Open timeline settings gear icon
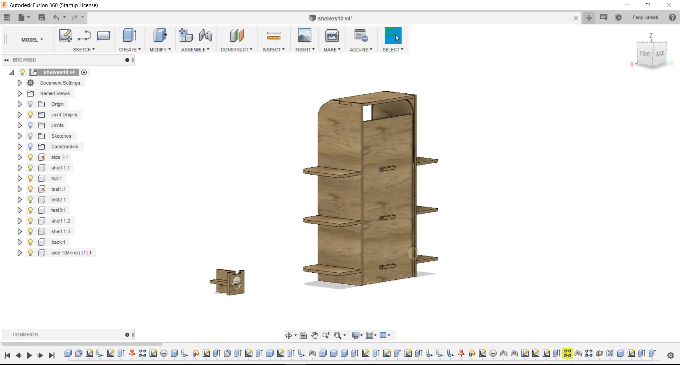Viewport: 680px width, 365px height. pyautogui.click(x=670, y=355)
